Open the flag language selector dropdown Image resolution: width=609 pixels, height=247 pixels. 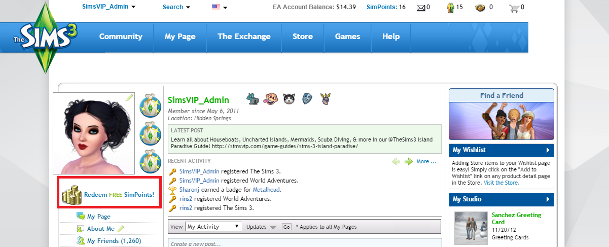(219, 8)
